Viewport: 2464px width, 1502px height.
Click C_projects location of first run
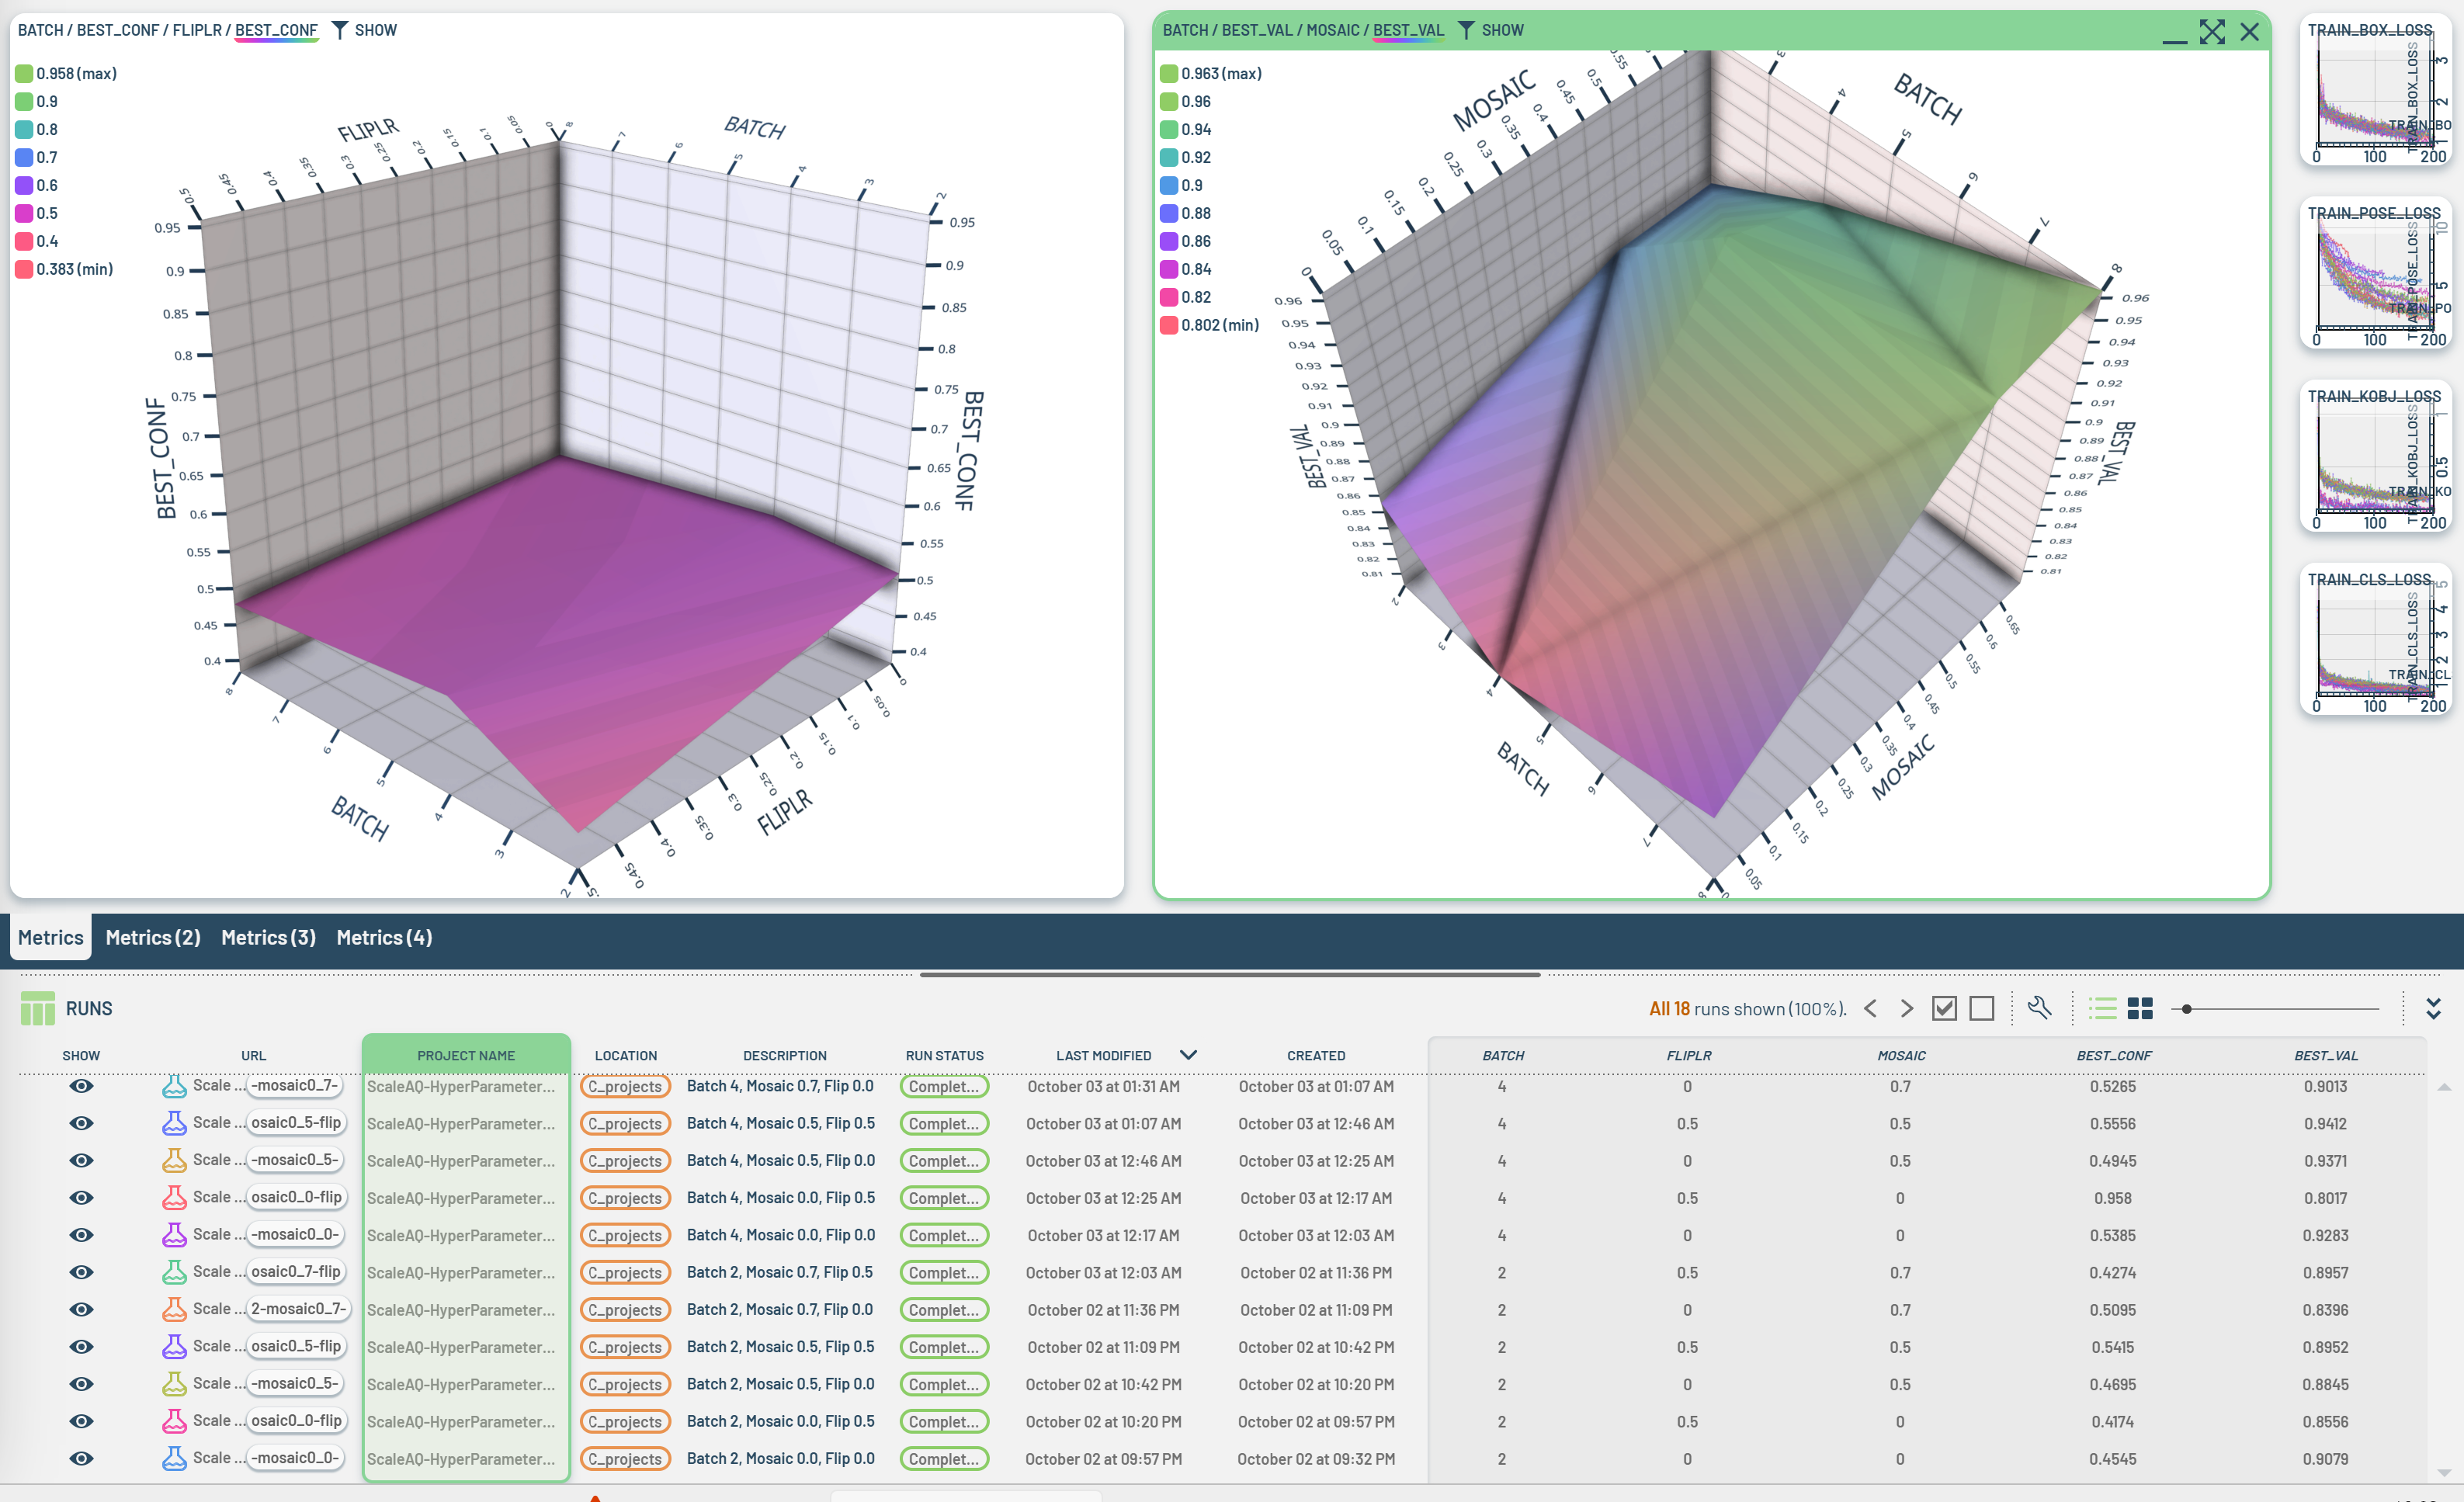pyautogui.click(x=625, y=1086)
